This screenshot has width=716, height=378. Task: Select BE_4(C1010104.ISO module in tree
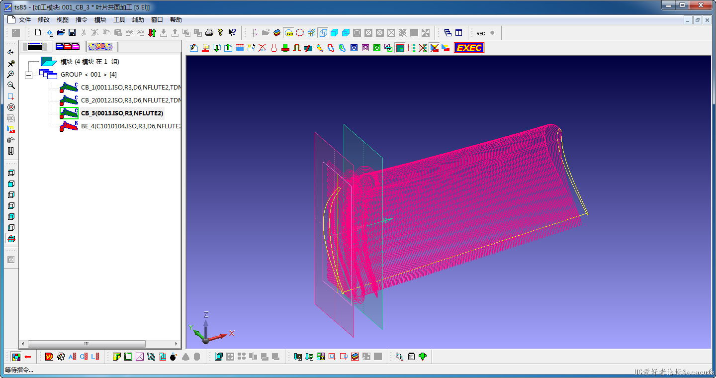(x=131, y=126)
